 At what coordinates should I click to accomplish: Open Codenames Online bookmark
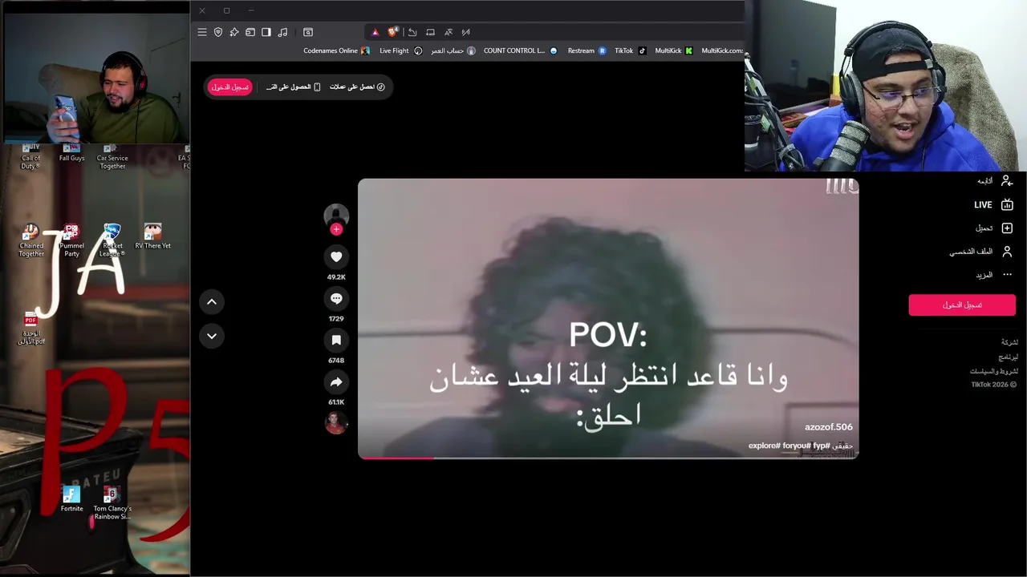pos(336,50)
